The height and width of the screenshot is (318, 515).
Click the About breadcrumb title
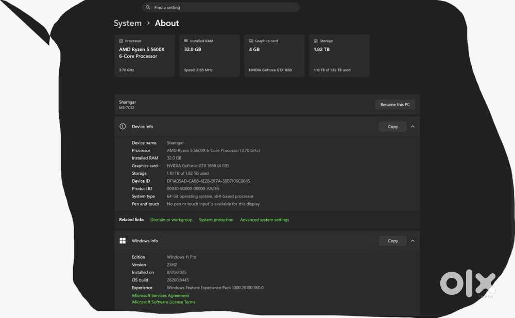(x=167, y=23)
